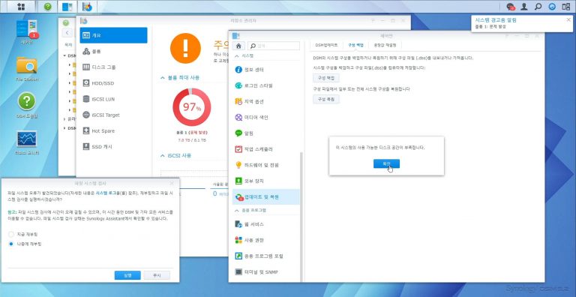Close the system alert notification popup

(568, 19)
